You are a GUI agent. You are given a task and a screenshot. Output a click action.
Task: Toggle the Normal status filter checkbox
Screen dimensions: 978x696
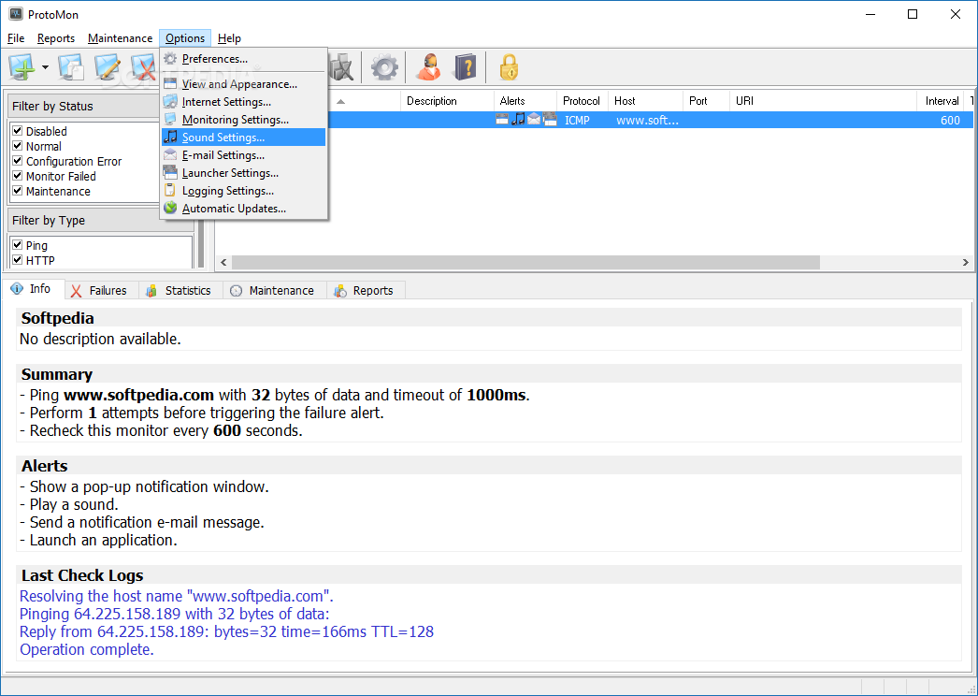coord(18,145)
